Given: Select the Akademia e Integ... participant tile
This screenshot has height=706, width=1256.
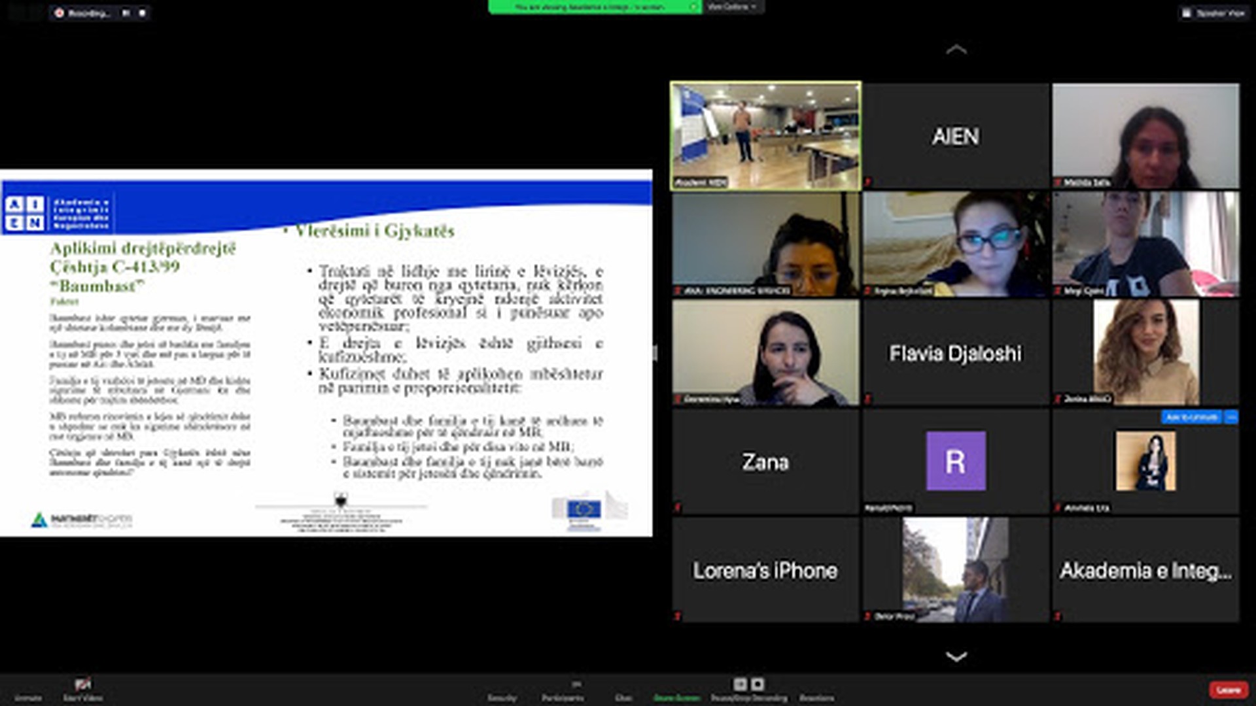Looking at the screenshot, I should tap(1146, 570).
